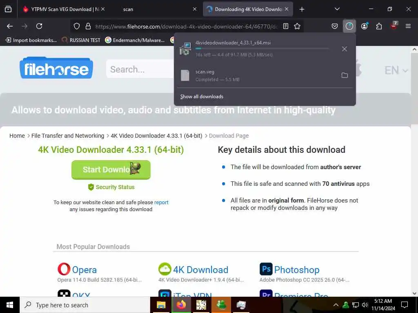The width and height of the screenshot is (418, 313).
Task: Toggle the downloads panel button
Action: tap(349, 26)
